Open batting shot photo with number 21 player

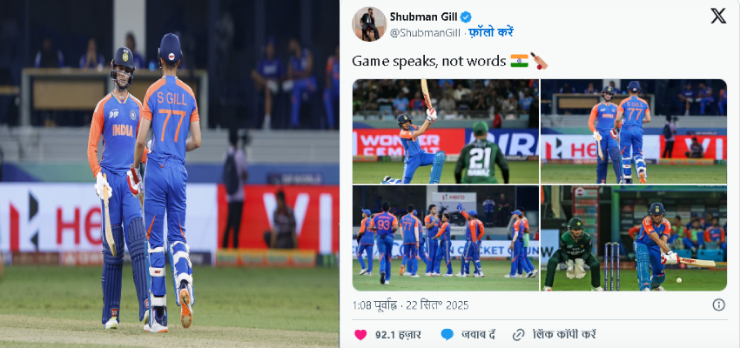pos(446,131)
